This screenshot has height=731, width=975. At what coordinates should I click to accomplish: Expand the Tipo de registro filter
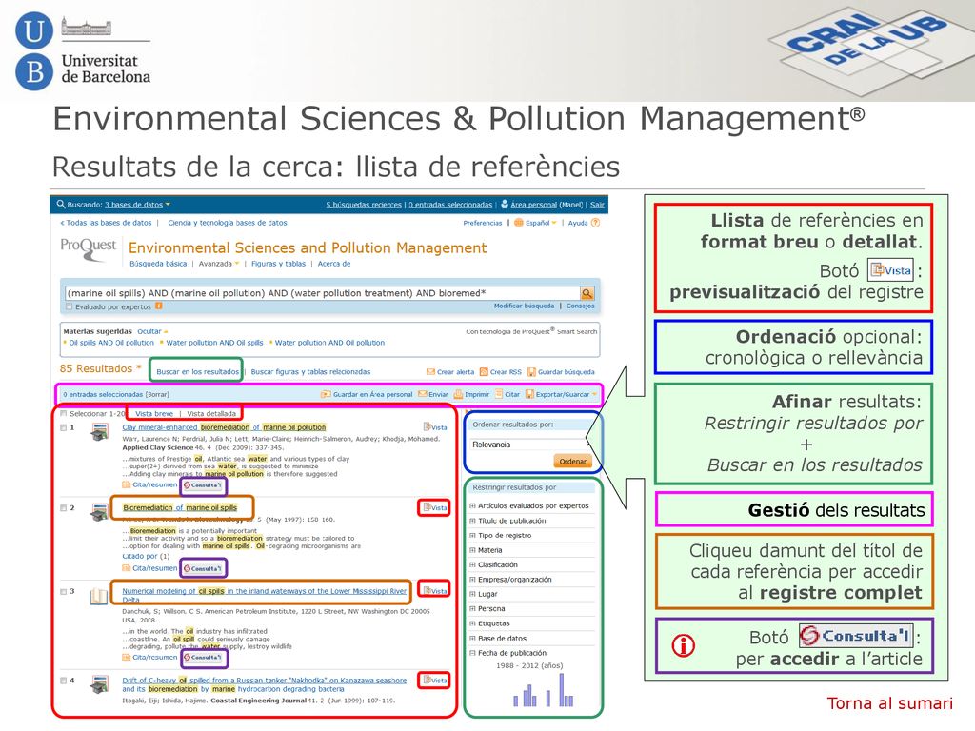tap(472, 535)
